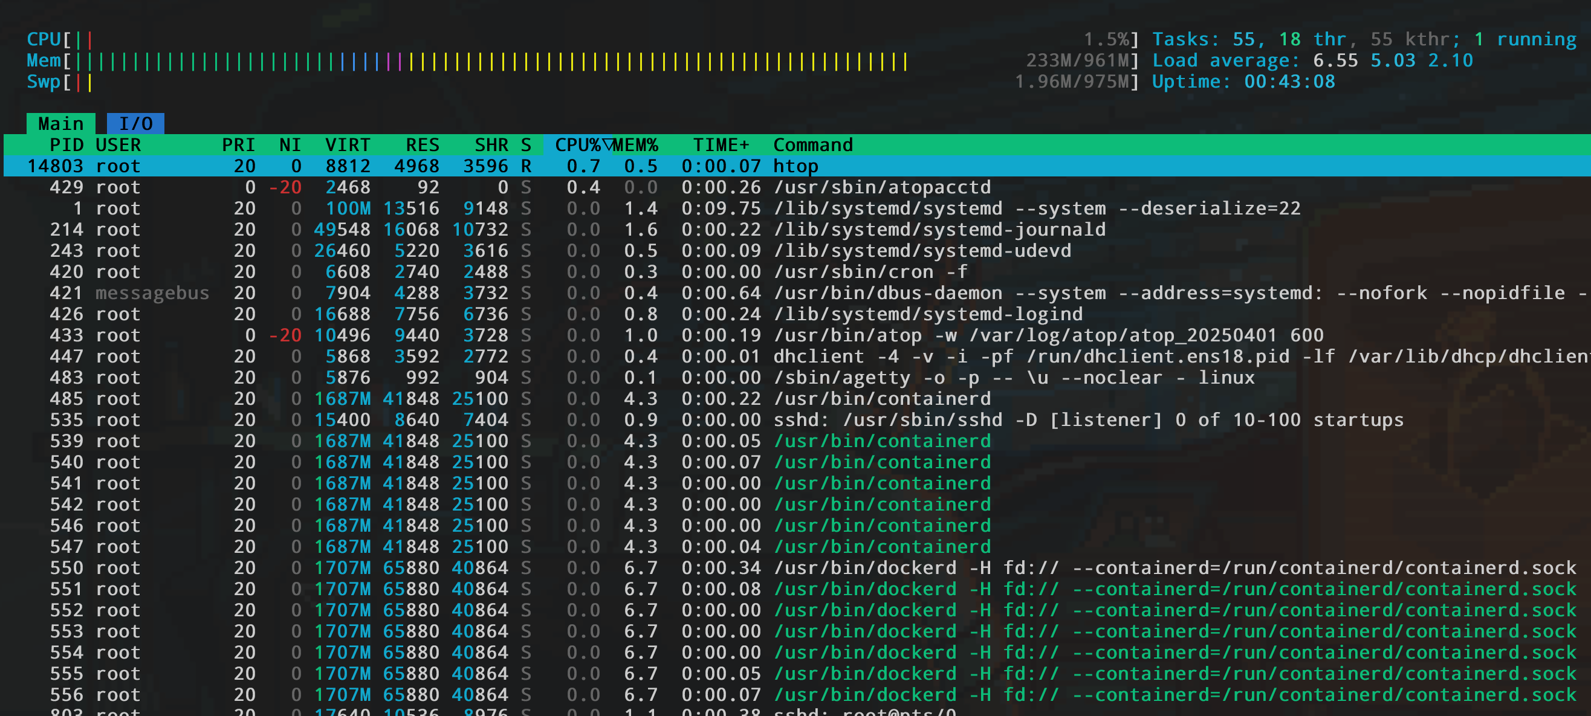The height and width of the screenshot is (716, 1591).
Task: Select the htop process row
Action: coord(795,166)
